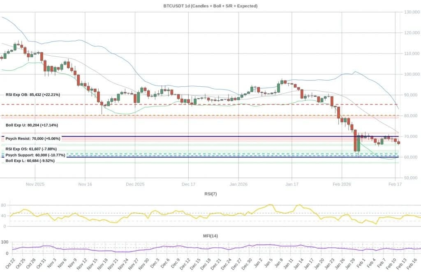
Task: Click the 'Psych Resist: 70,000 (+5.06%)' label
Action: [32, 139]
